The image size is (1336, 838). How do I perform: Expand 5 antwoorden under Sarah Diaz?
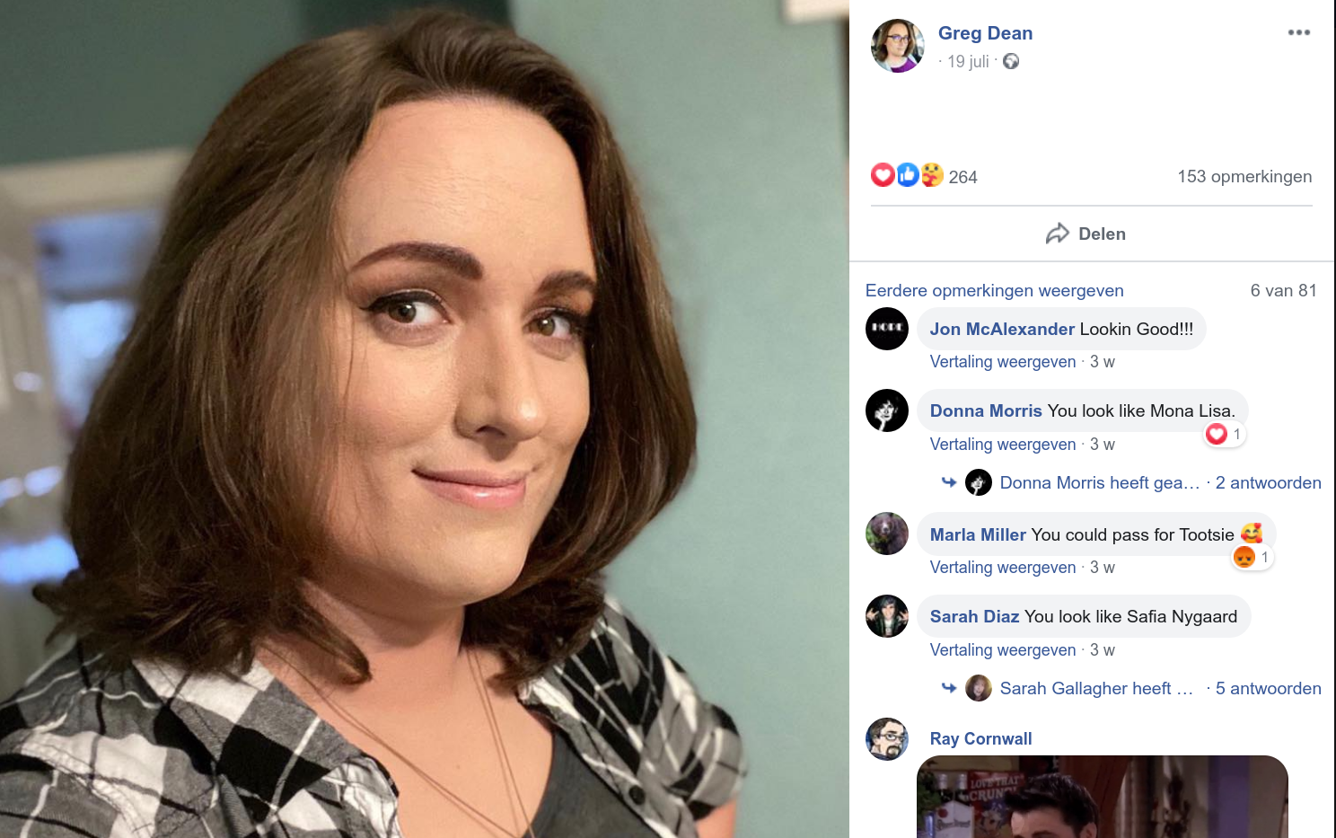coord(1268,688)
